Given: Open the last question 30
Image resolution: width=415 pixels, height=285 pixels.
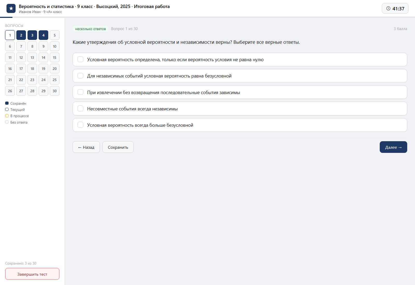Looking at the screenshot, I should click(54, 91).
